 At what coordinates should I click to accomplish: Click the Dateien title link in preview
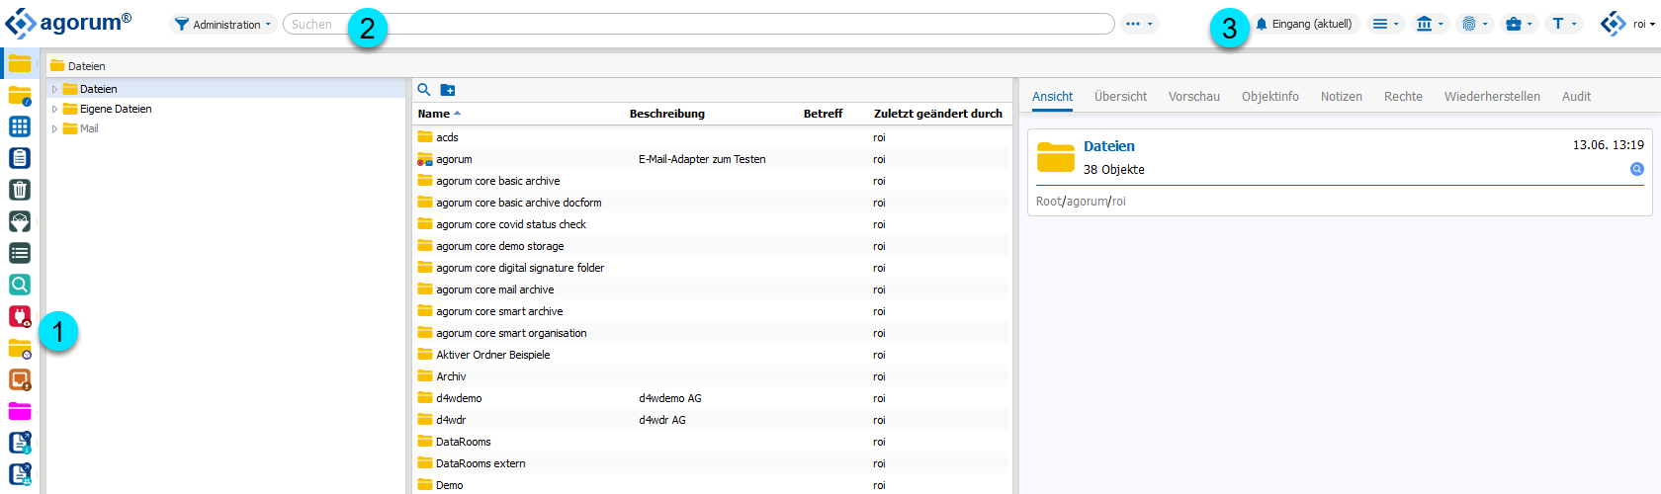click(1108, 146)
